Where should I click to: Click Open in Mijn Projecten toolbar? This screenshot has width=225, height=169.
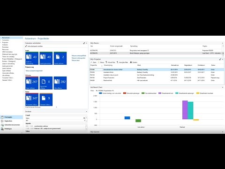pos(93,62)
